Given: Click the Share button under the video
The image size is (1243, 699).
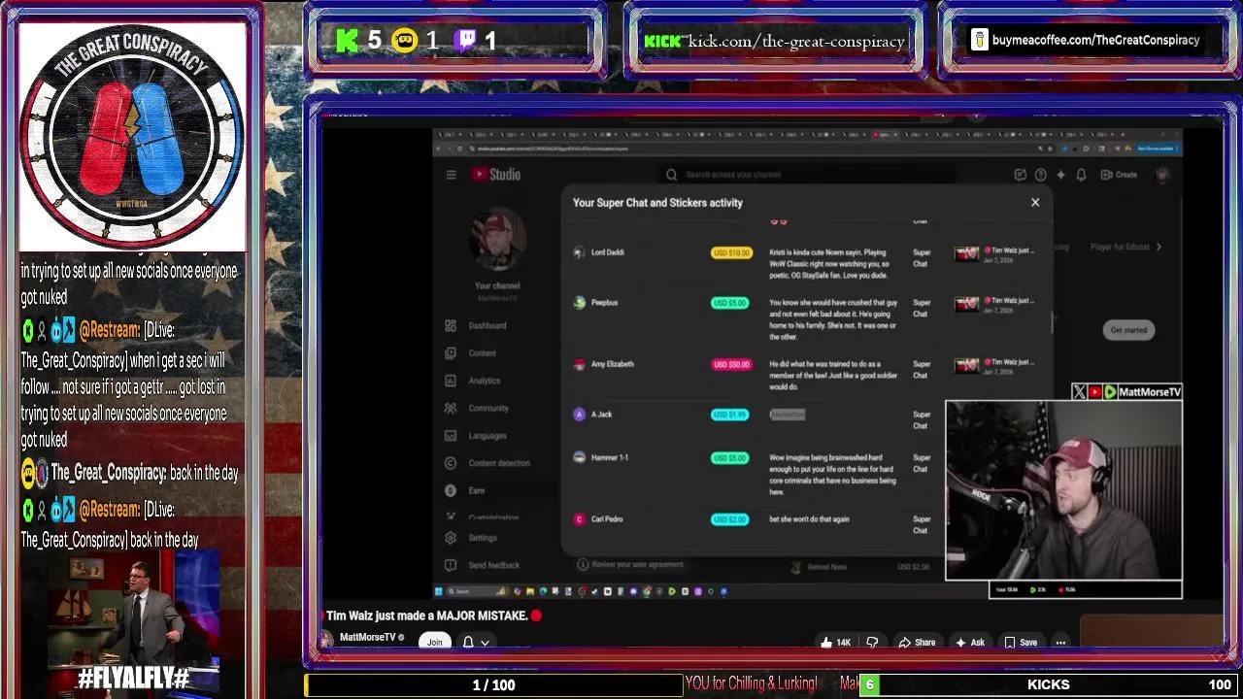Looking at the screenshot, I should tap(917, 643).
